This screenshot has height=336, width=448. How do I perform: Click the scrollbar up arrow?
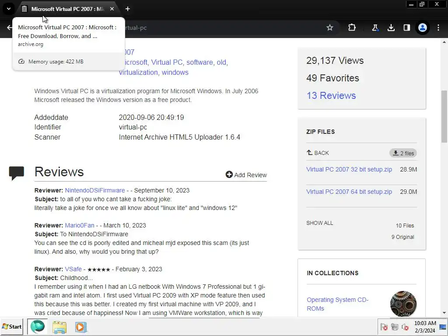444,42
